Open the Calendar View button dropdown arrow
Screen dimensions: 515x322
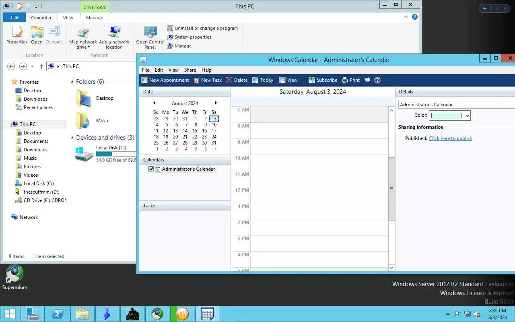click(x=304, y=80)
